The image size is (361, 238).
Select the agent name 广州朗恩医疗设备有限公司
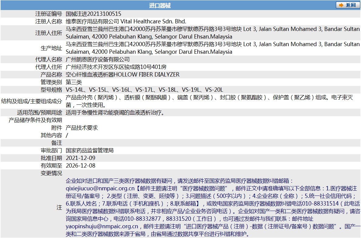click(x=97, y=59)
